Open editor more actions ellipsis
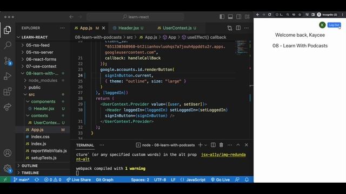 [x=247, y=28]
